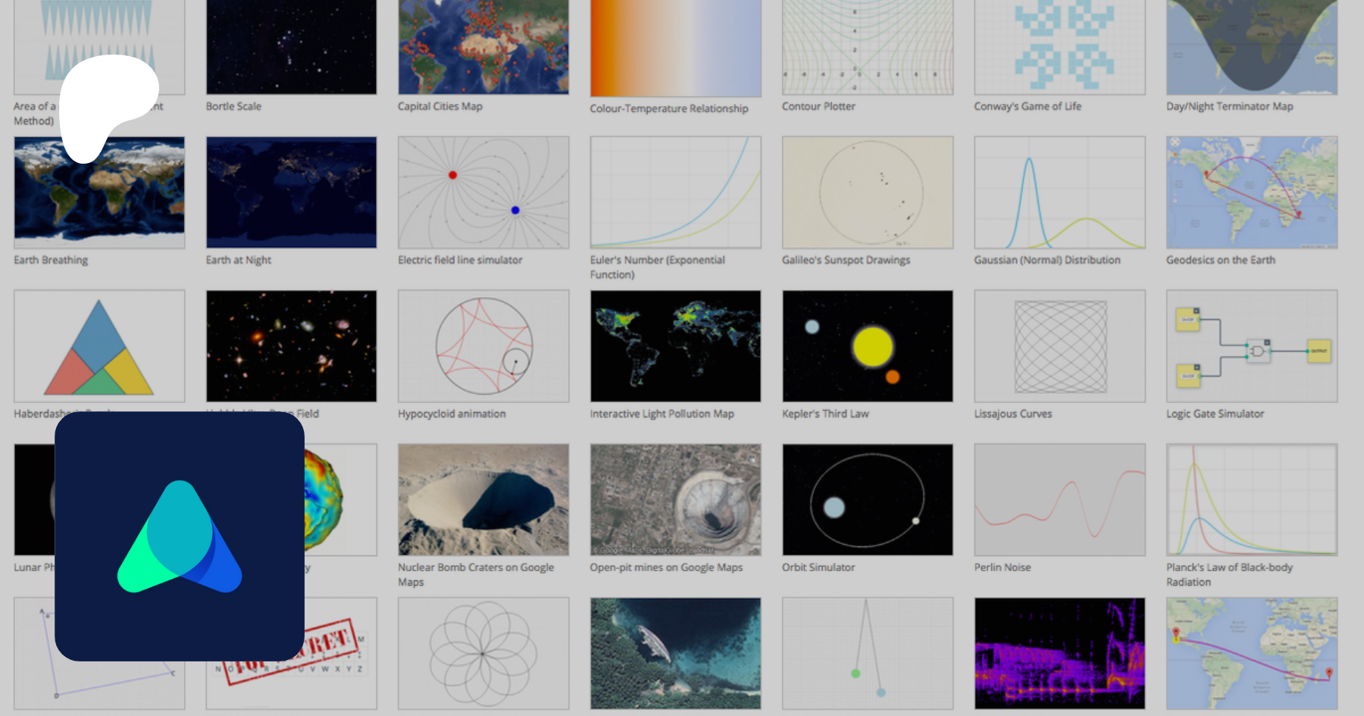
Task: Open Nuclear Bomb Craters on Google Maps thumbnail
Action: click(483, 499)
